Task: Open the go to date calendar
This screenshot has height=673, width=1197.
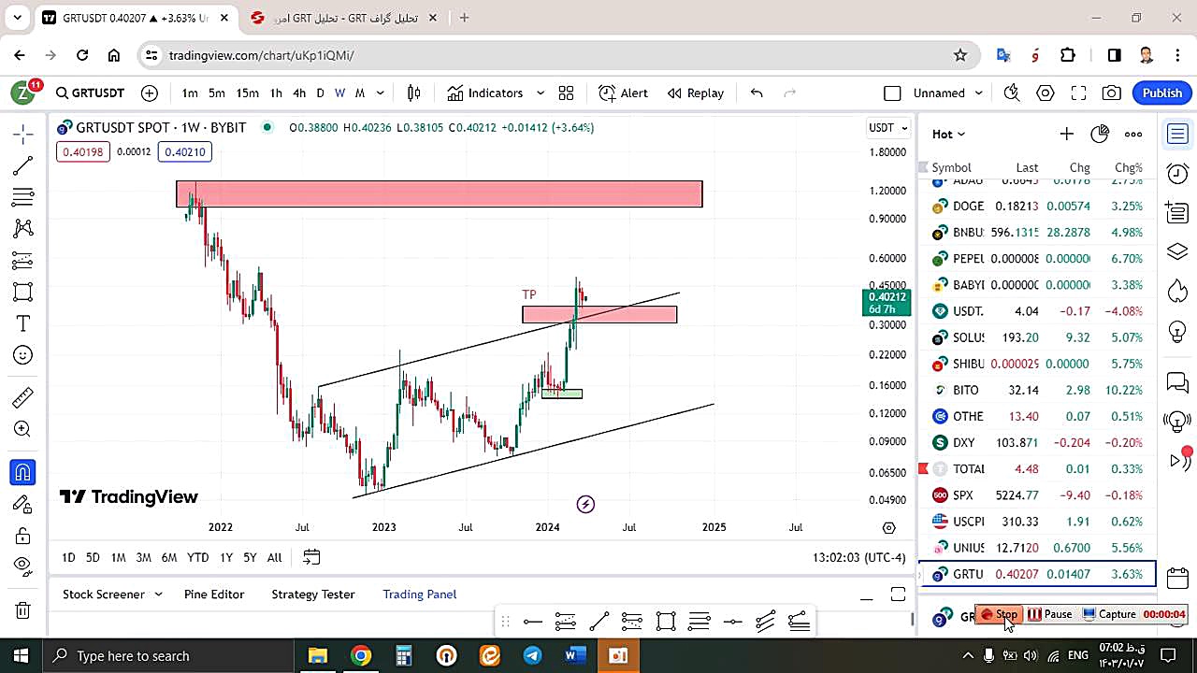Action: 311,557
